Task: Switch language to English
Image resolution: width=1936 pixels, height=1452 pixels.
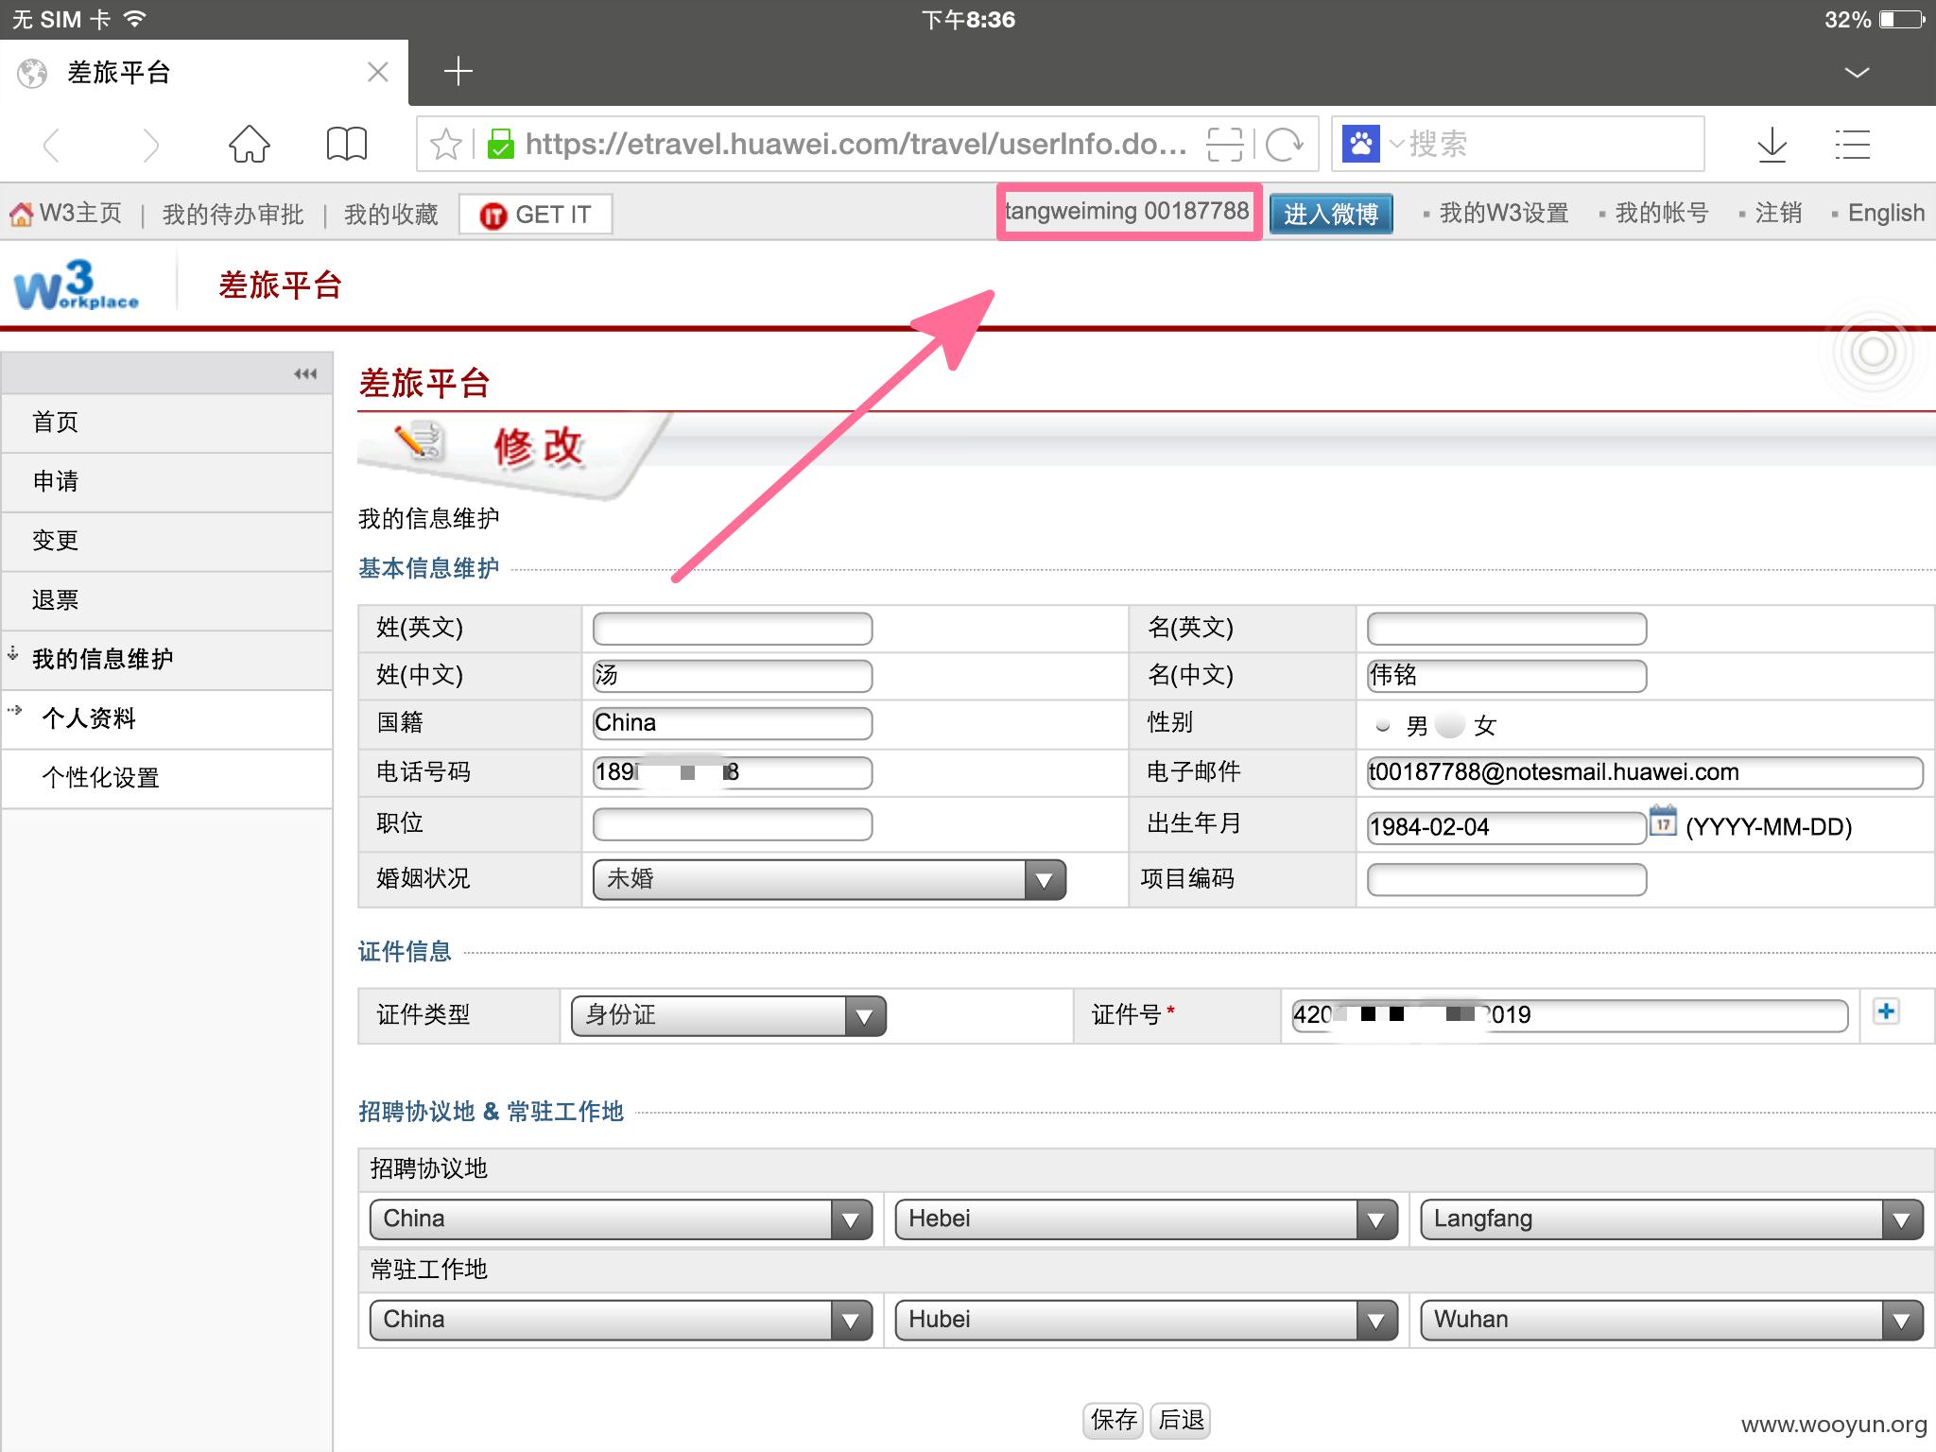Action: 1886,214
